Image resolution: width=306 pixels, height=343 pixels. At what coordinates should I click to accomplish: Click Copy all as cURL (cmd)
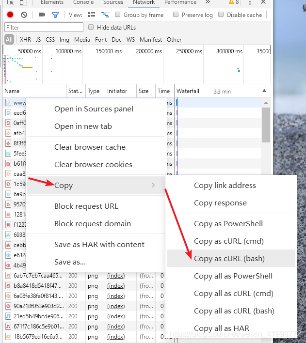[x=231, y=294]
